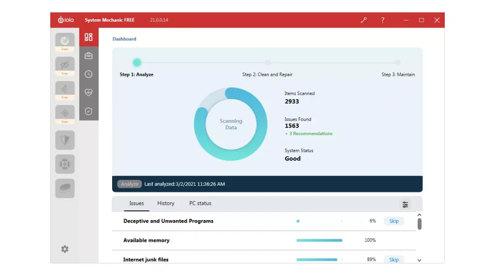Viewport: 495px width, 278px height.
Task: Open the issues filter sliders icon
Action: (x=405, y=205)
